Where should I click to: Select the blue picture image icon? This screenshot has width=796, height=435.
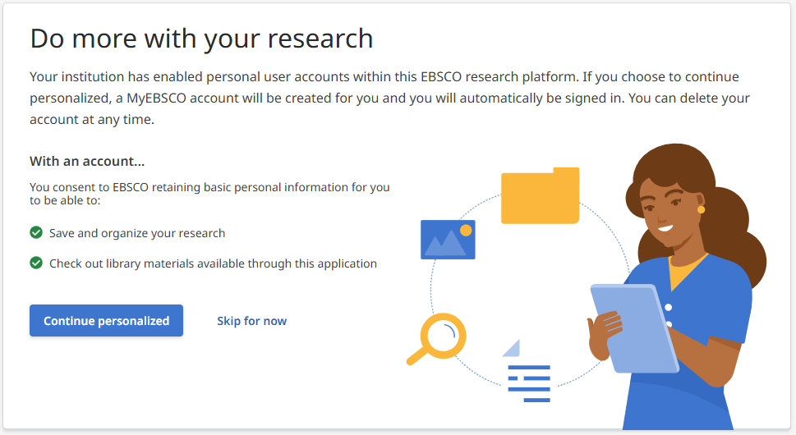pos(448,240)
